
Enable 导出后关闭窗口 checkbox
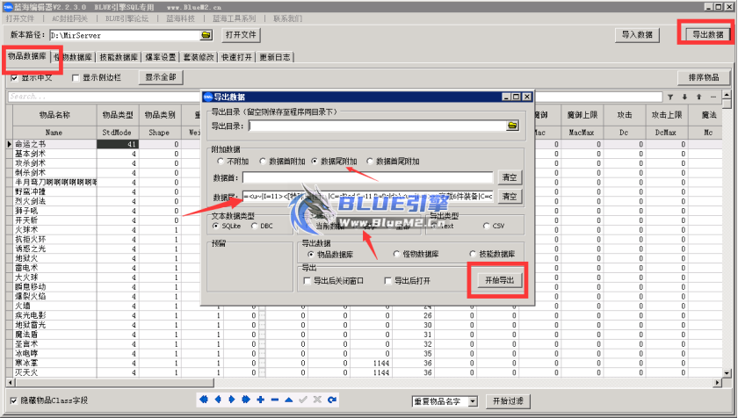(x=307, y=280)
